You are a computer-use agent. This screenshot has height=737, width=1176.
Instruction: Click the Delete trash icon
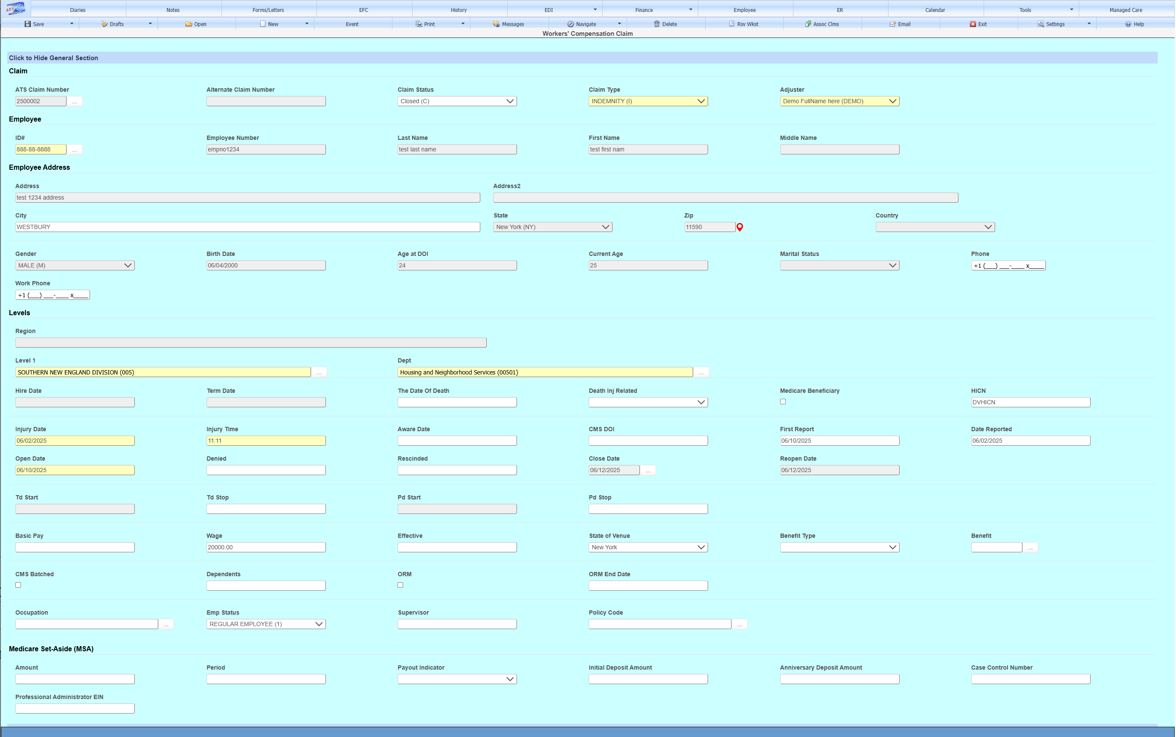click(x=656, y=24)
